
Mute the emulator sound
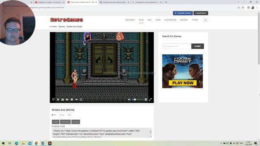point(129,99)
